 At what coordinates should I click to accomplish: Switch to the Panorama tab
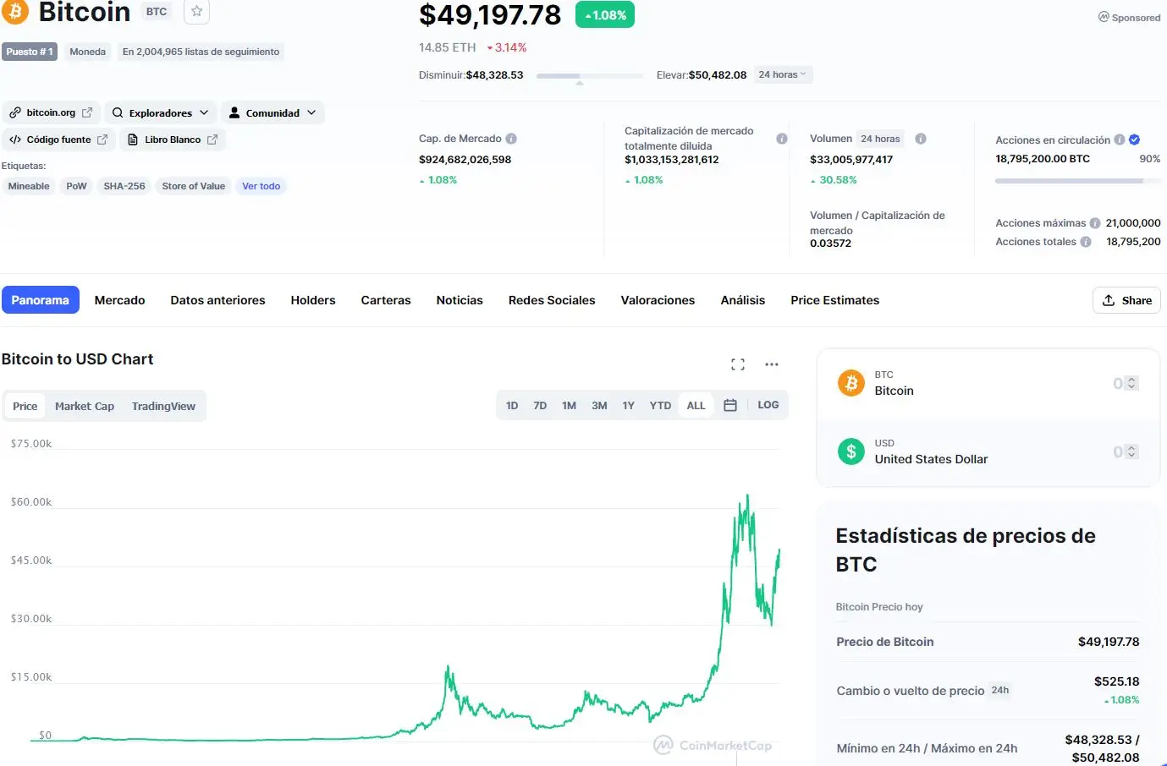[x=41, y=300]
